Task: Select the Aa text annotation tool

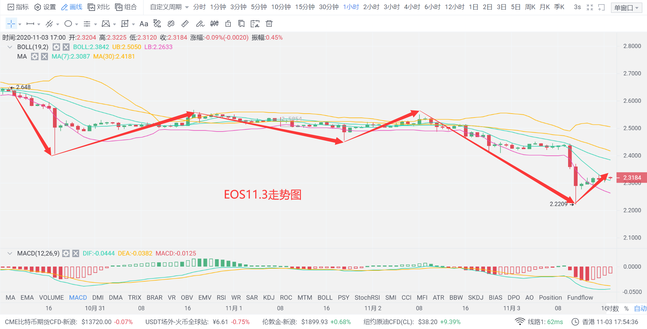Action: point(144,24)
